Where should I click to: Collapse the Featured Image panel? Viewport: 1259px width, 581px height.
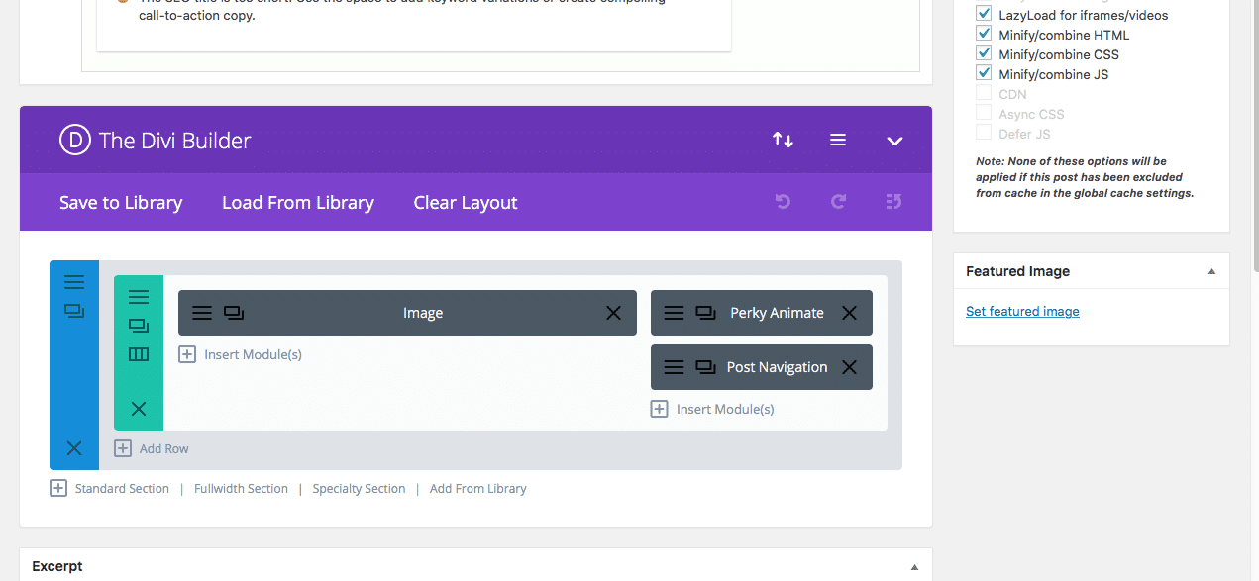(x=1211, y=271)
